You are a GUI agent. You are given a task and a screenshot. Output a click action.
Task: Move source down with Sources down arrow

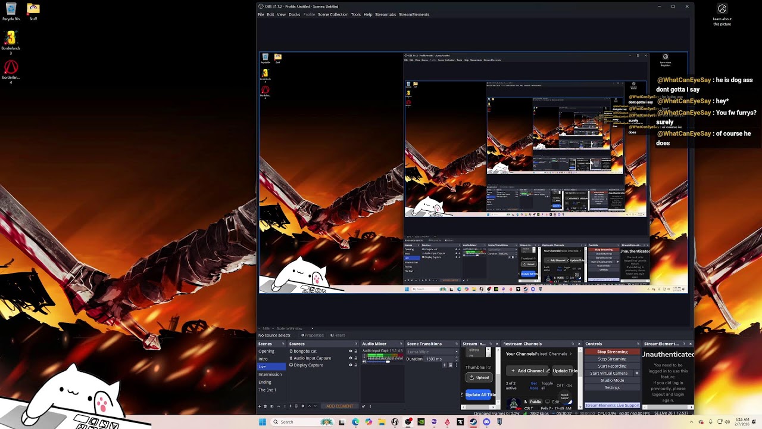point(315,406)
